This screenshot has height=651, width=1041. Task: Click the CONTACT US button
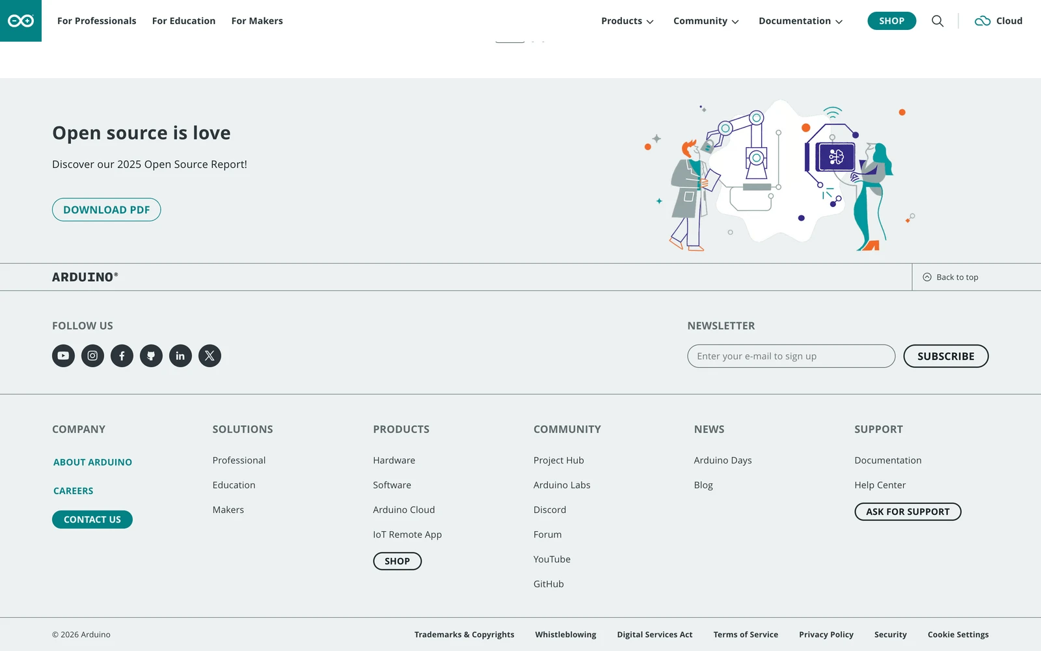(x=92, y=519)
